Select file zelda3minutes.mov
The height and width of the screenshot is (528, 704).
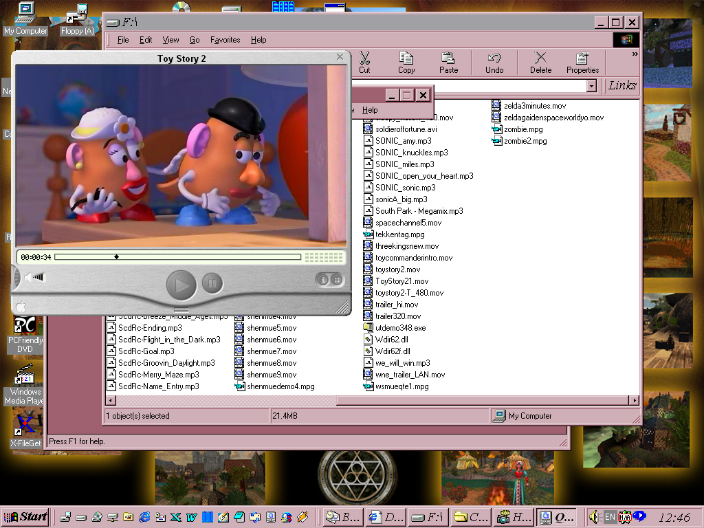pos(529,106)
